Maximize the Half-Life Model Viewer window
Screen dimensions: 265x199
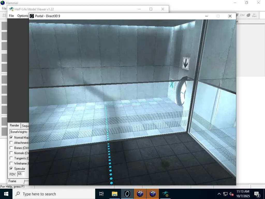click(151, 9)
